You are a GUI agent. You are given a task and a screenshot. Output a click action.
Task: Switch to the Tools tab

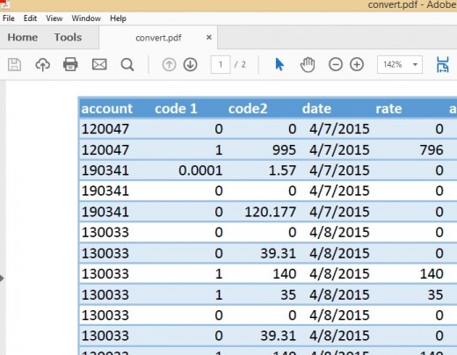pos(68,37)
